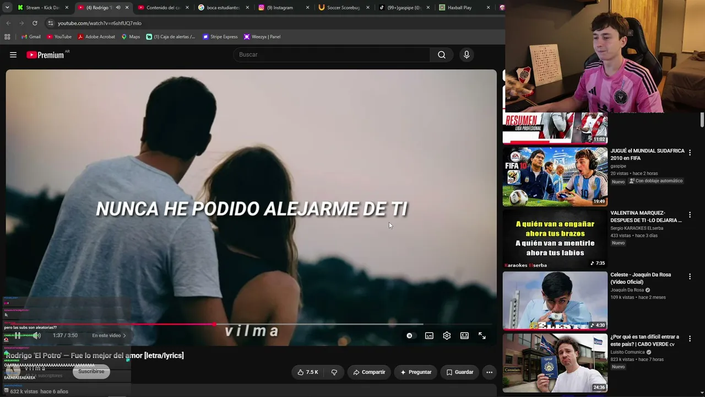This screenshot has width=705, height=397.
Task: Dislike the video with the thumbs down button
Action: (x=334, y=372)
